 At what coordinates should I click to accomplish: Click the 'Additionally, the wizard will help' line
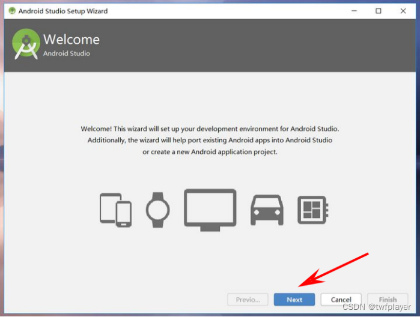pos(210,140)
